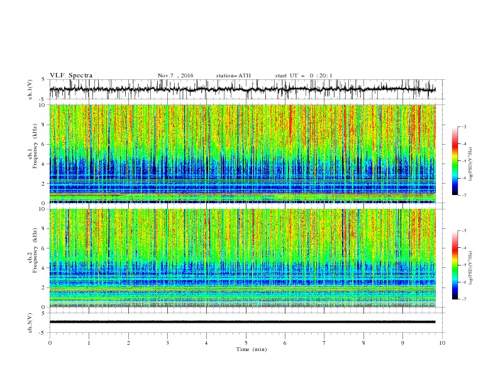Click the "-3" tick on ch.2 colorbar
This screenshot has width=498, height=385.
click(x=463, y=231)
